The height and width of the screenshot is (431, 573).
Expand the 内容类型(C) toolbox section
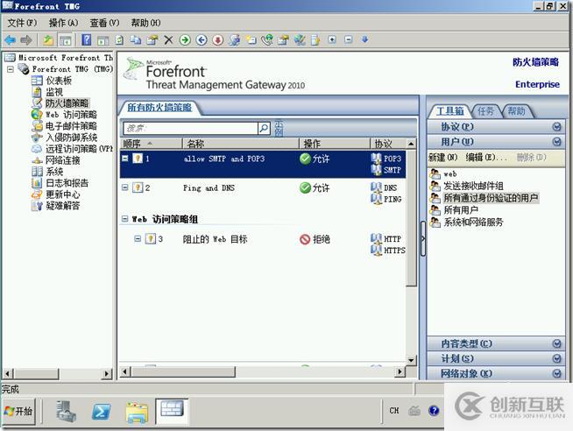[x=556, y=343]
